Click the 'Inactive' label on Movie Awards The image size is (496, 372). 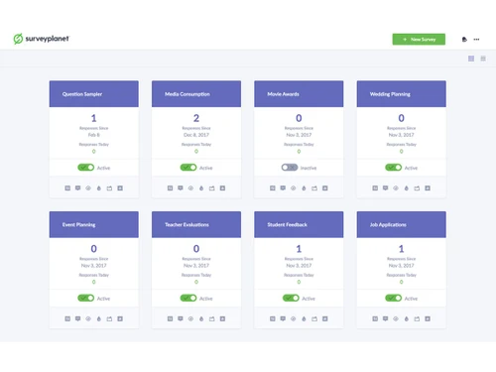(309, 168)
